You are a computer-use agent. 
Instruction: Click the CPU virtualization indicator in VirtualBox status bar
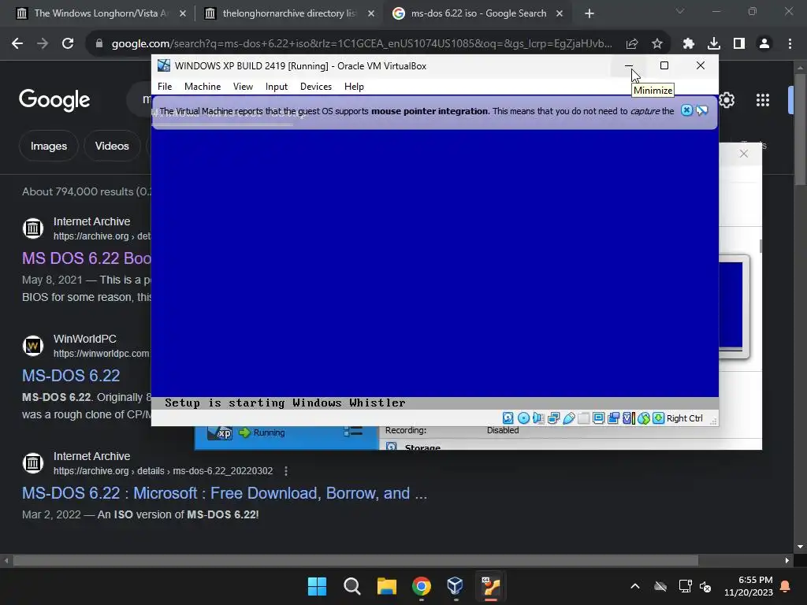628,418
